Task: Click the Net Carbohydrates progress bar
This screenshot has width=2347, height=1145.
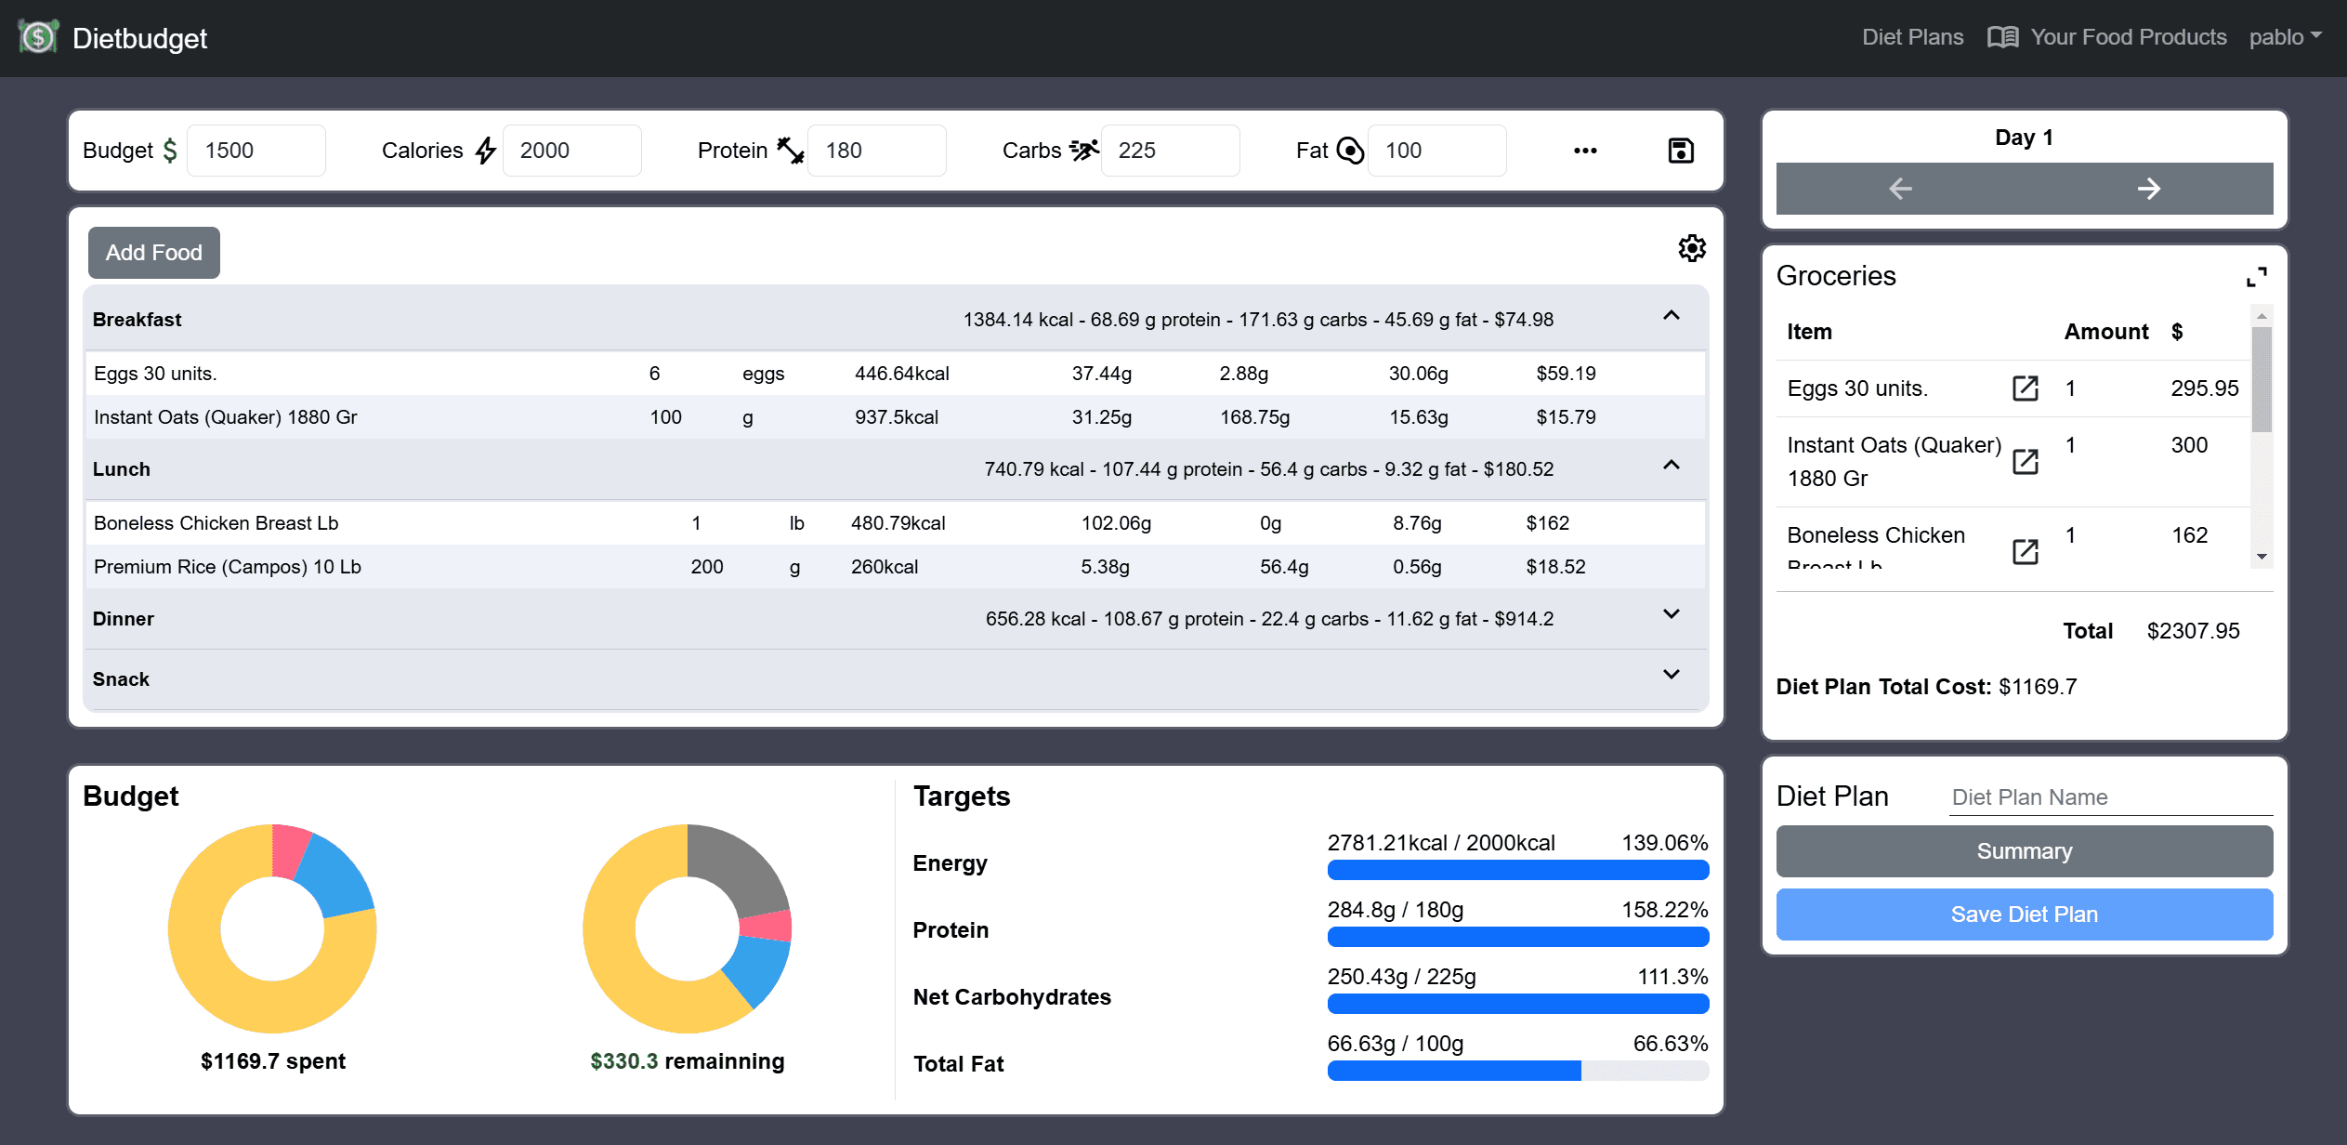Action: coord(1517,1004)
